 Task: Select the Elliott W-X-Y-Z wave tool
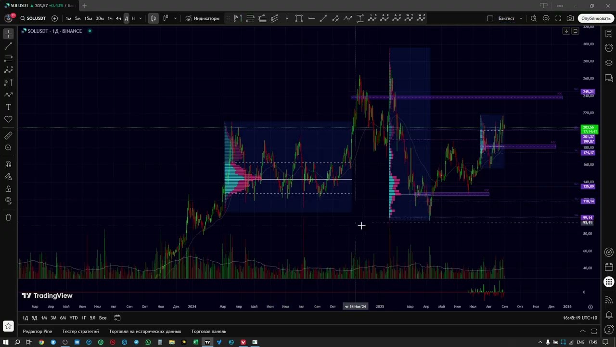click(x=422, y=18)
